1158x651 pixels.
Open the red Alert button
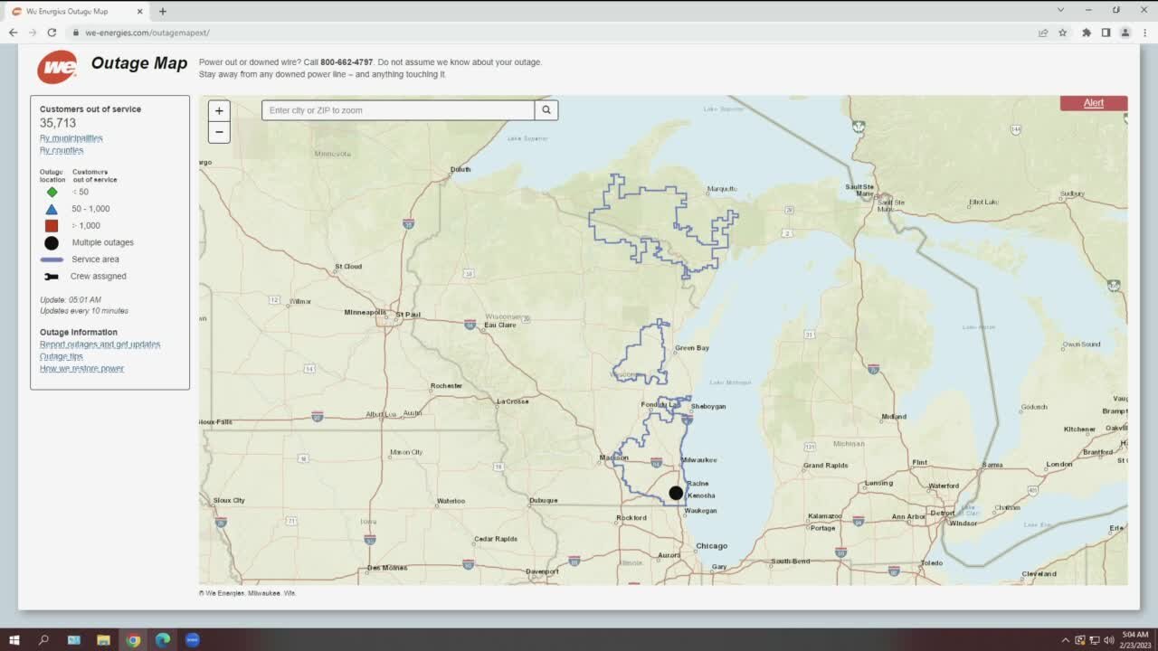(x=1094, y=103)
